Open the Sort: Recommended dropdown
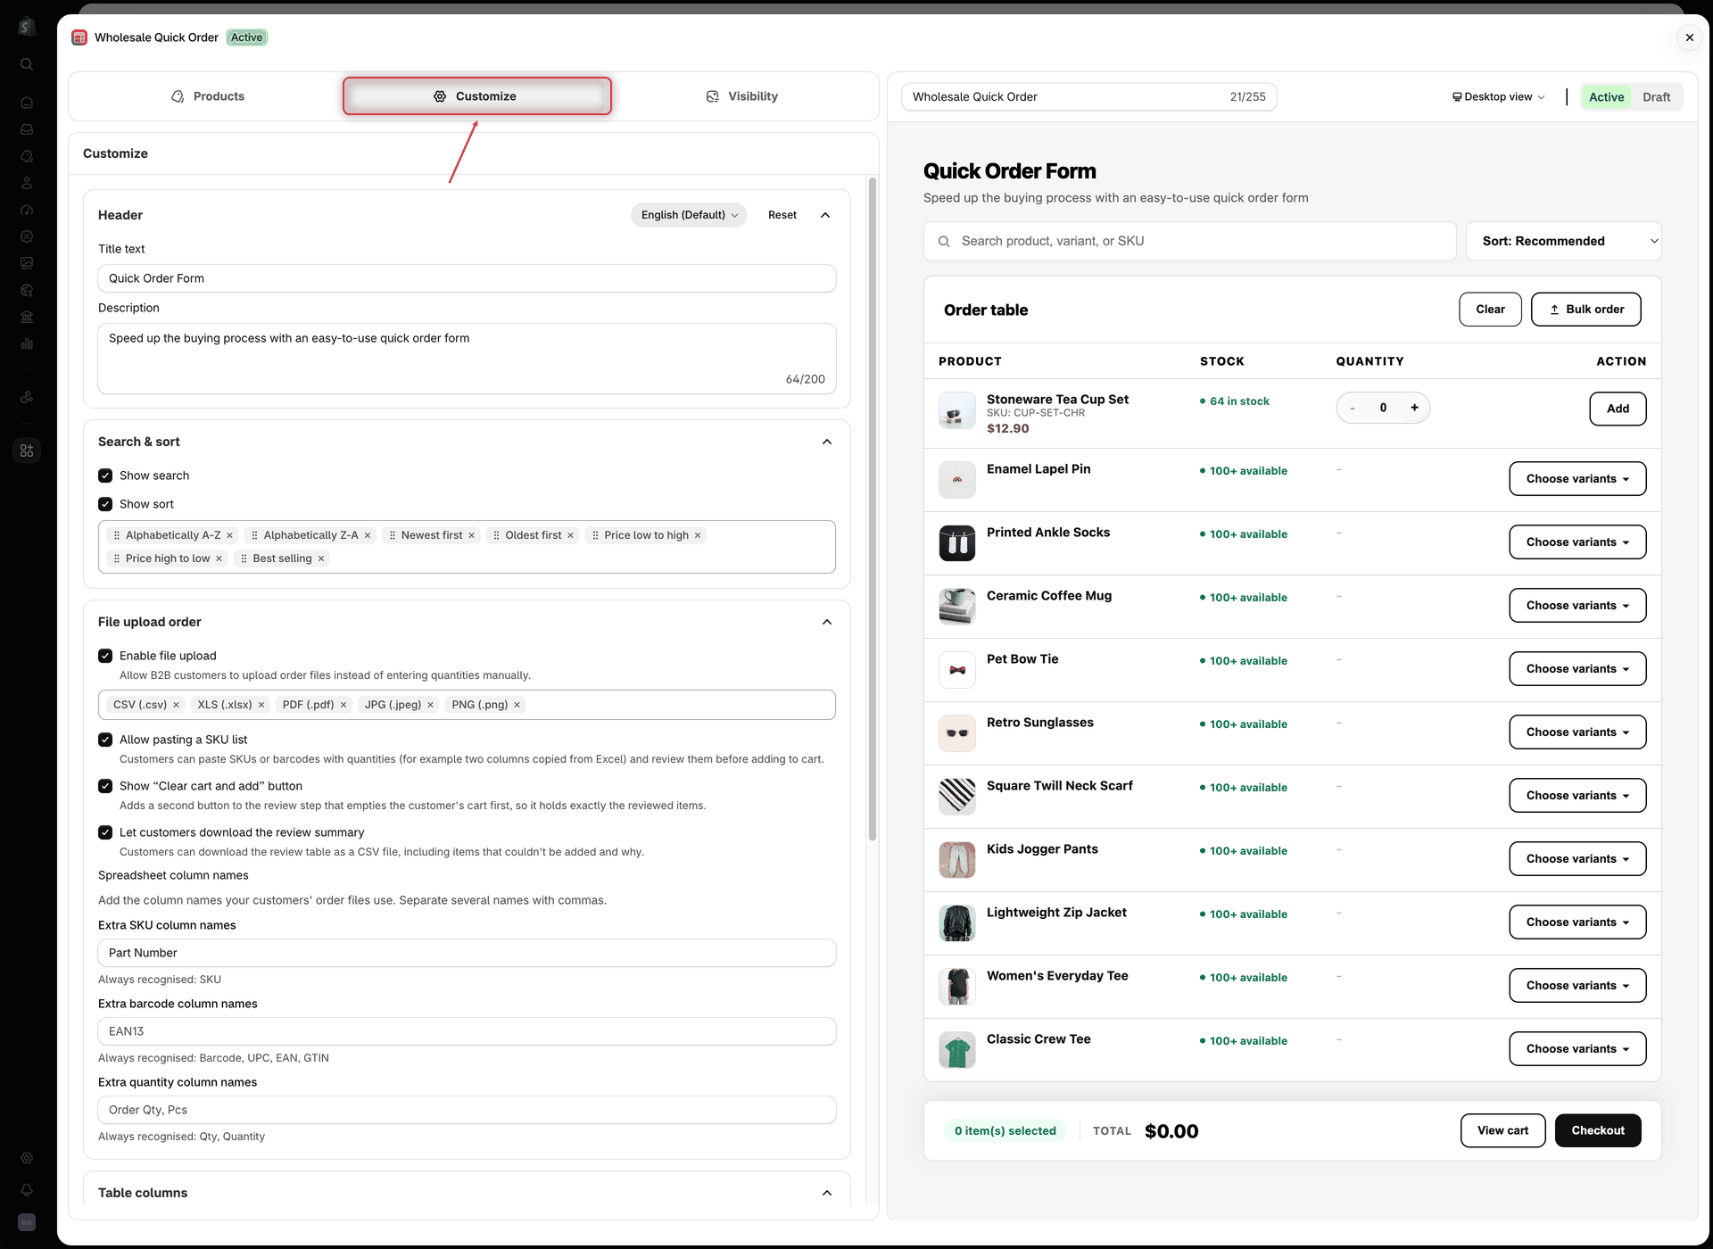Image resolution: width=1713 pixels, height=1249 pixels. pyautogui.click(x=1564, y=241)
